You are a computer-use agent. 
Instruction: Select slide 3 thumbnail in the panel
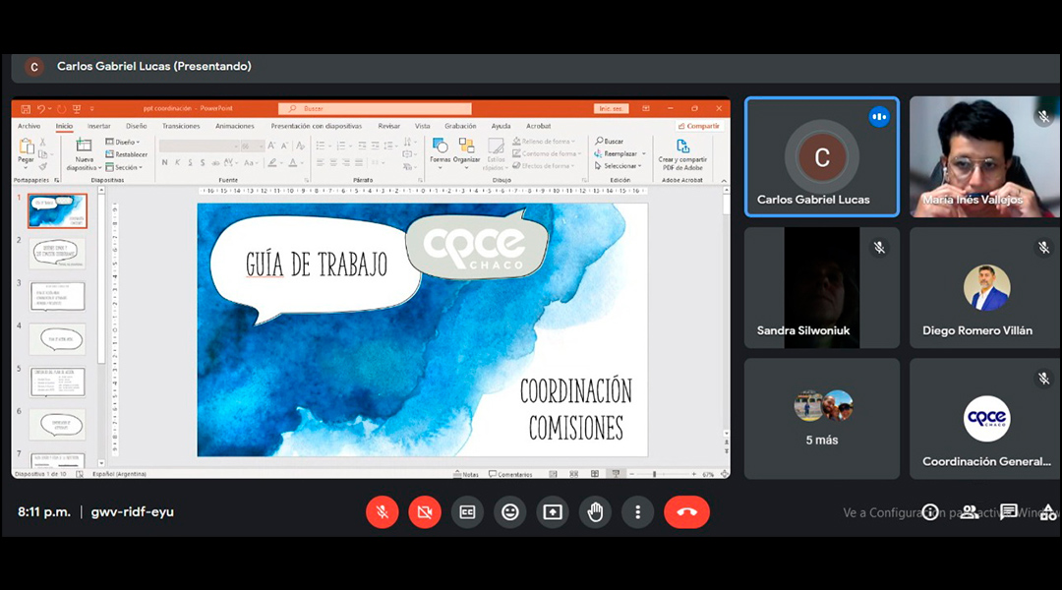coord(57,296)
